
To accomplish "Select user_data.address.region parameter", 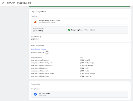I will point(40,71).
